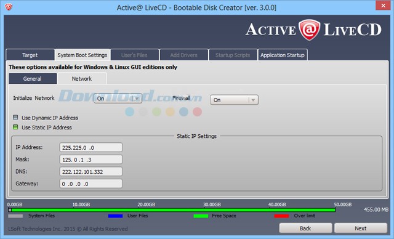Viewport: 394px width, 239px height.
Task: Click the 30.00GB scale label
Action: (212, 205)
